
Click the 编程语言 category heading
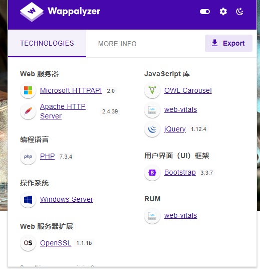click(x=35, y=140)
